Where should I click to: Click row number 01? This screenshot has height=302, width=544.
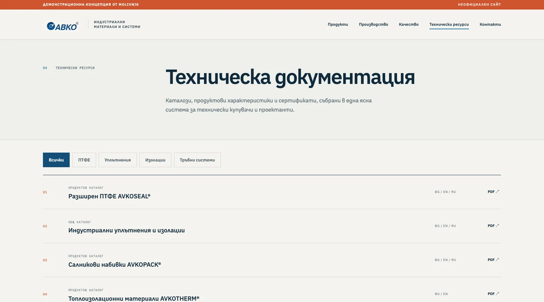point(45,192)
